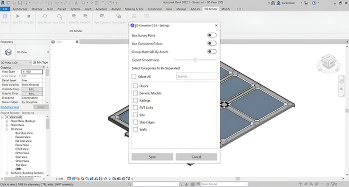The height and width of the screenshot is (187, 349).
Task: Click the navigation wheel icon on navigation bar
Action: click(342, 81)
